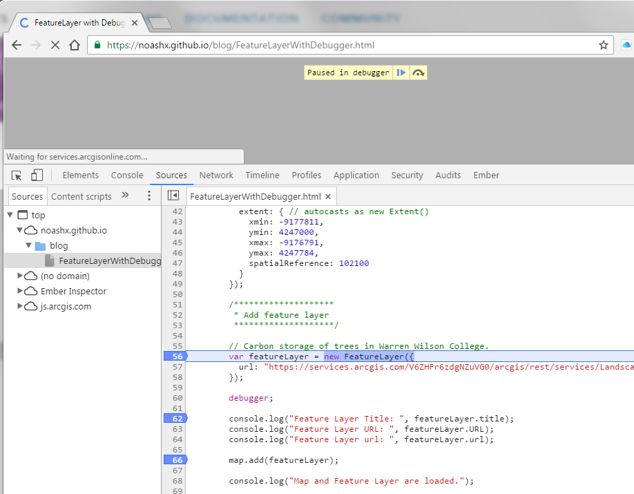This screenshot has width=634, height=494.
Task: Click the browser address bar URL
Action: 240,45
